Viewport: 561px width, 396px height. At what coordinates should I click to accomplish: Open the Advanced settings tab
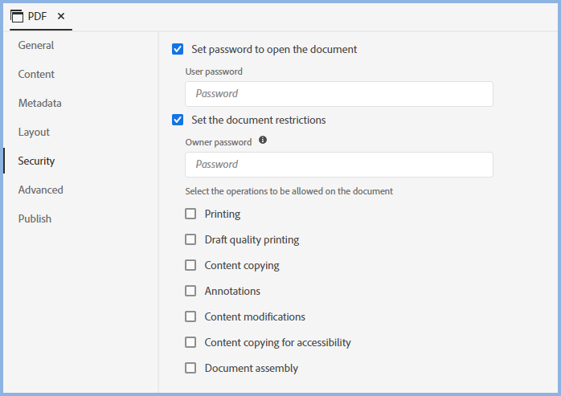(x=41, y=190)
